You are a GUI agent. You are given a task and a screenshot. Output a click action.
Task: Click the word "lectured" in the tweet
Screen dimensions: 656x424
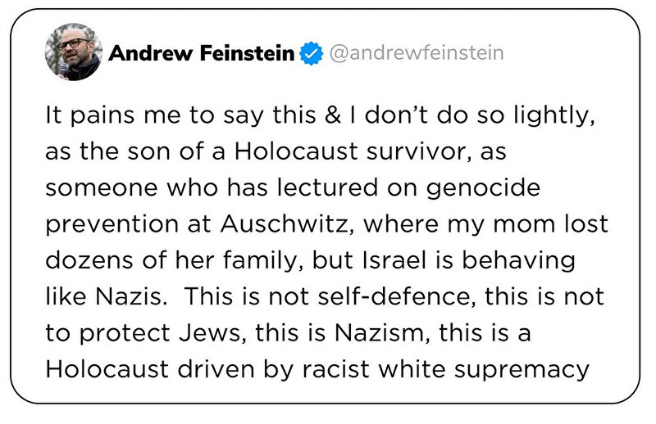(x=327, y=187)
